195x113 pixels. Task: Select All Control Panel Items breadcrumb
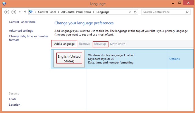[76, 12]
